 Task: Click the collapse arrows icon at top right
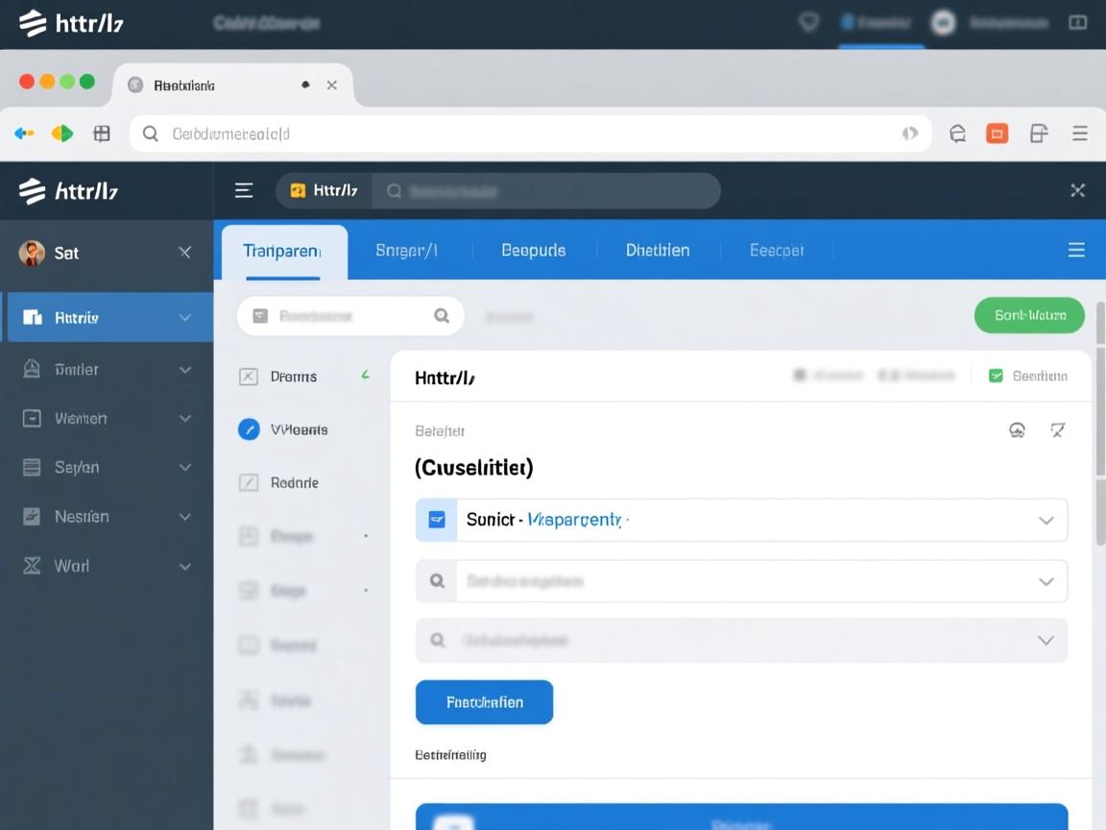click(x=1077, y=190)
